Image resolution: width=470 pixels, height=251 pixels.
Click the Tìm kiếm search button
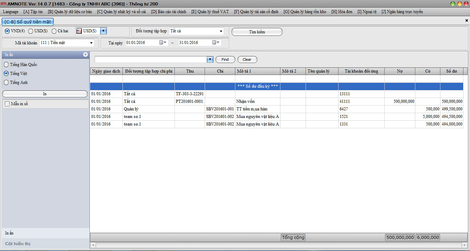coord(257,32)
